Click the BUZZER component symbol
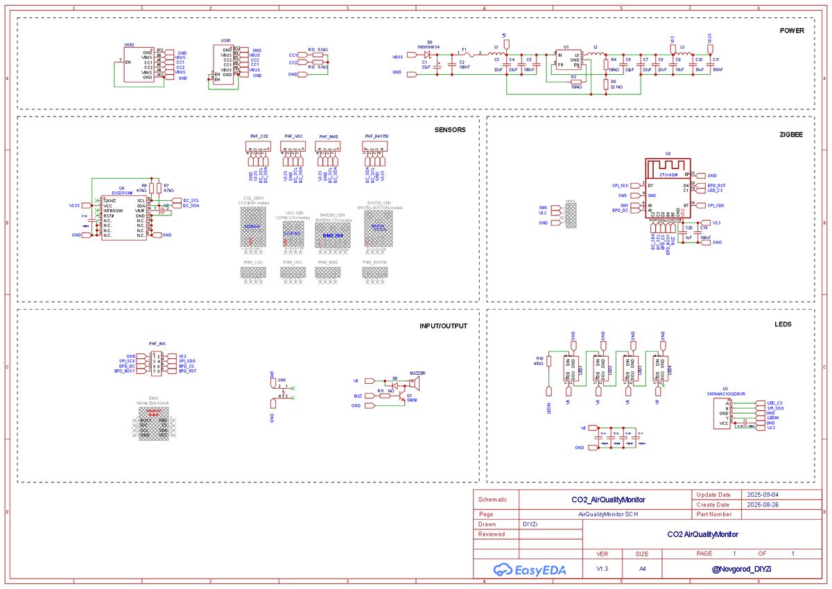The image size is (832, 589). pyautogui.click(x=415, y=382)
